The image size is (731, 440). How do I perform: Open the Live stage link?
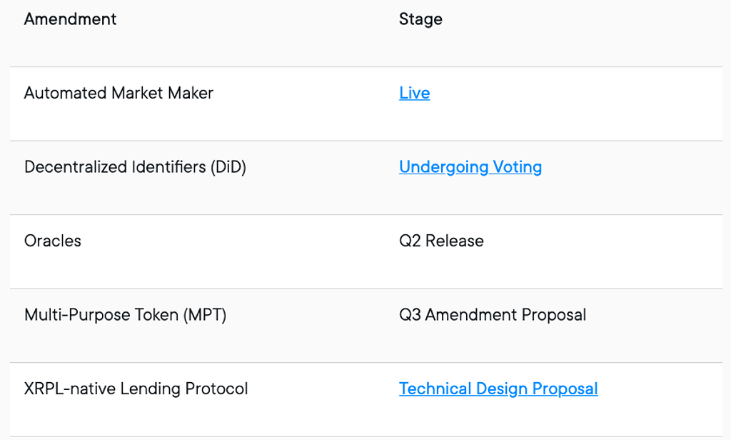415,93
